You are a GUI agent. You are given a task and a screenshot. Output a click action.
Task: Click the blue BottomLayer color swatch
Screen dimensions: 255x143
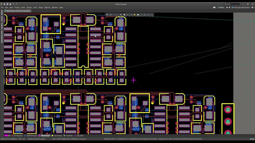(x=25, y=136)
